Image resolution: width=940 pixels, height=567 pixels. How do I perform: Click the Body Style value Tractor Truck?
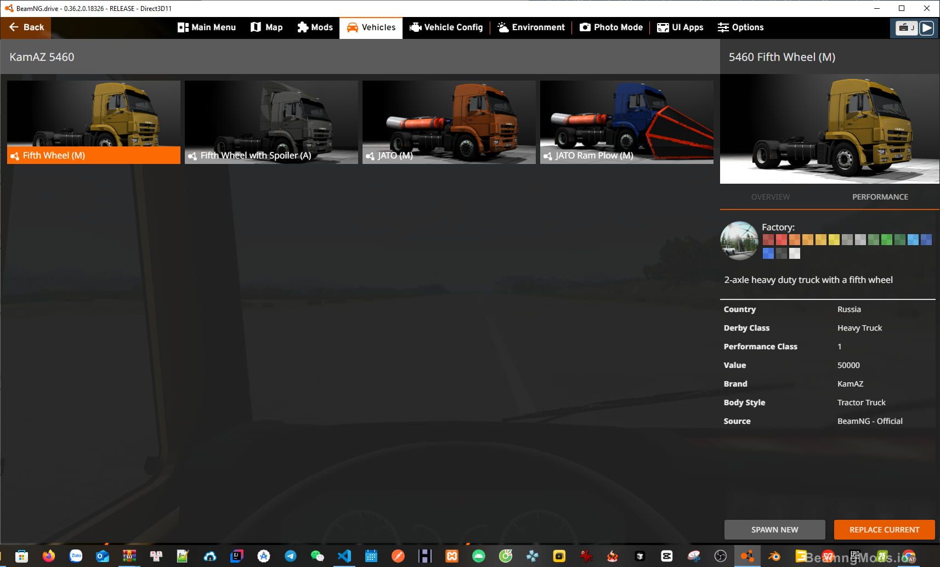click(x=861, y=402)
